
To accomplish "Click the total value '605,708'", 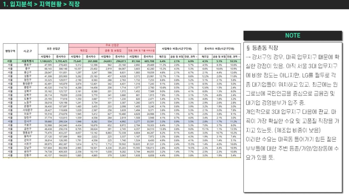I will [x=149, y=61].
